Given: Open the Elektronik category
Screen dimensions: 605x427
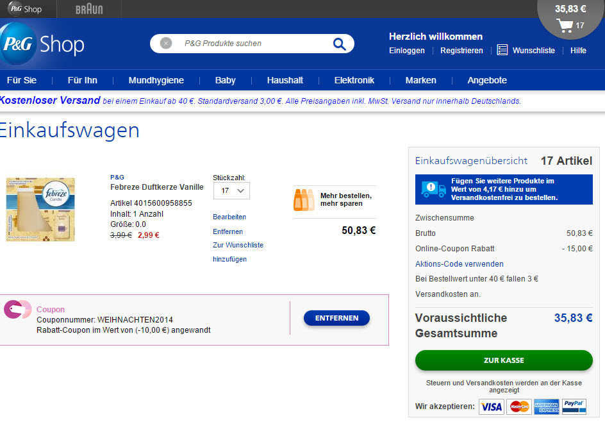Looking at the screenshot, I should click(354, 80).
